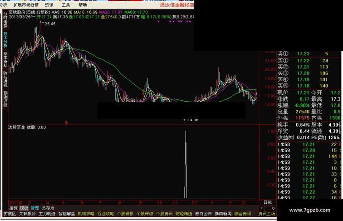
Task: Click the 卖① 17.23 order row
Action: point(309,54)
